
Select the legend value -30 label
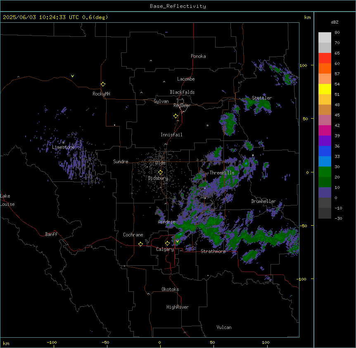coord(338,218)
